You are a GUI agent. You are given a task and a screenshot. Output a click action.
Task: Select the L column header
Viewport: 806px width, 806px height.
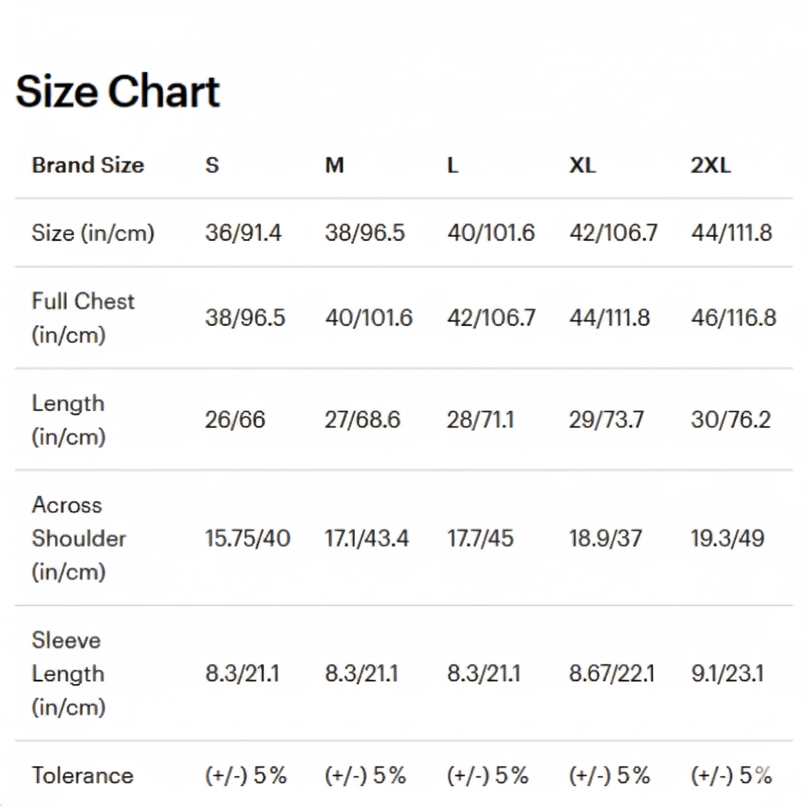[x=453, y=165]
